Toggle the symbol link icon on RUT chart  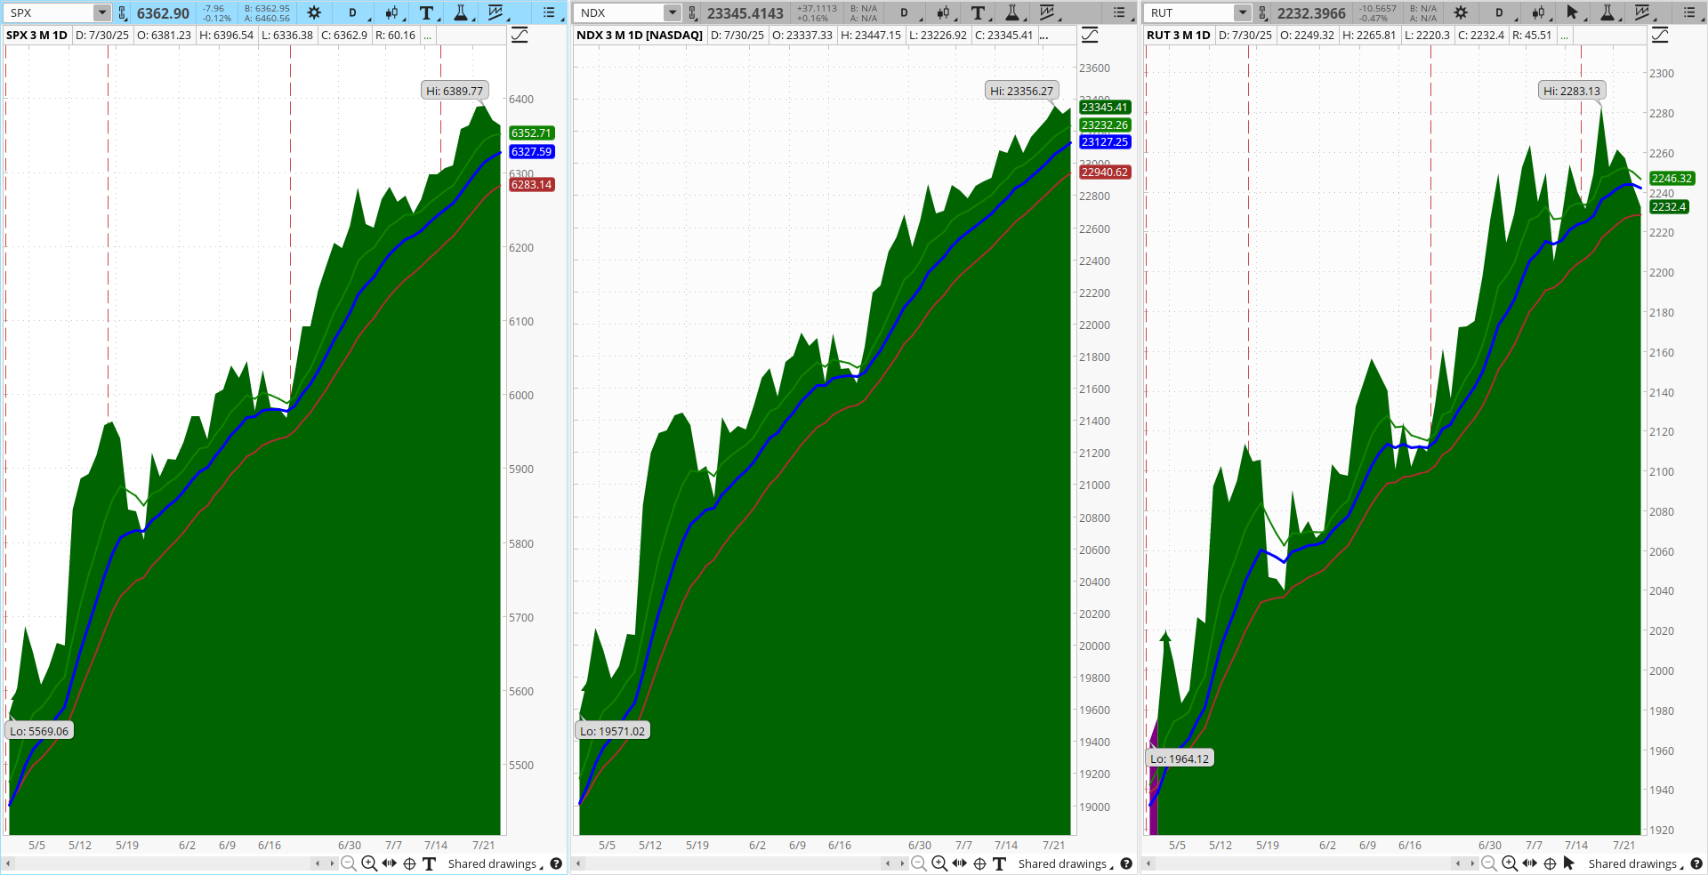pyautogui.click(x=1263, y=12)
